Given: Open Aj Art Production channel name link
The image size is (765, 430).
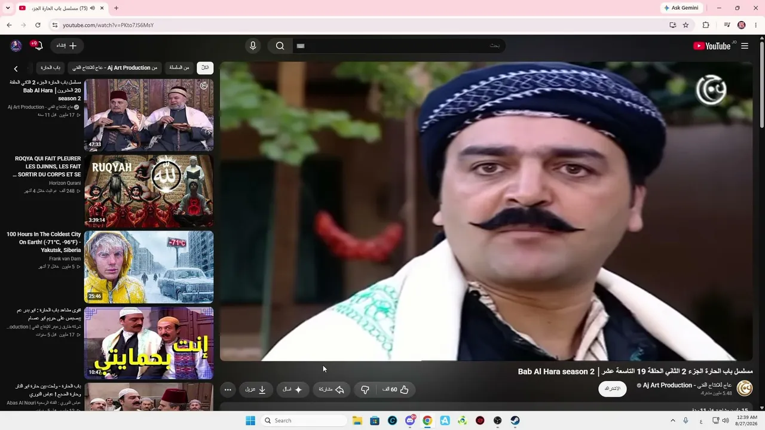Looking at the screenshot, I should pyautogui.click(x=687, y=385).
